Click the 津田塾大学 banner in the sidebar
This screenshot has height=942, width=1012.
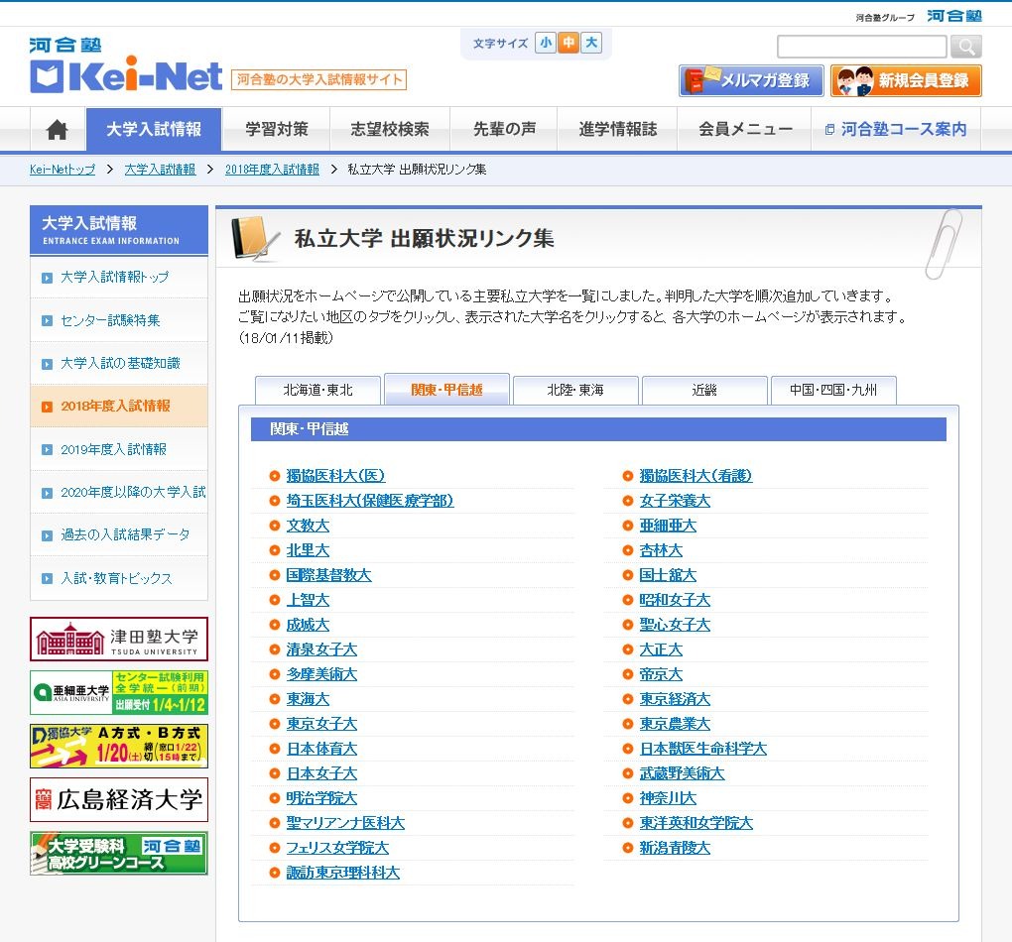click(118, 640)
